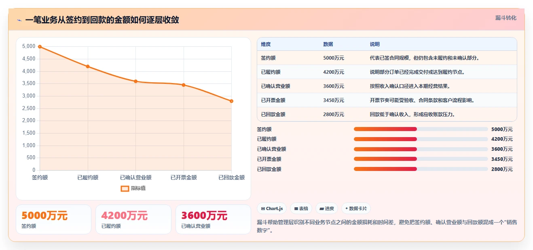
Task: Select the 数据卡片 chip
Action: coord(356,208)
